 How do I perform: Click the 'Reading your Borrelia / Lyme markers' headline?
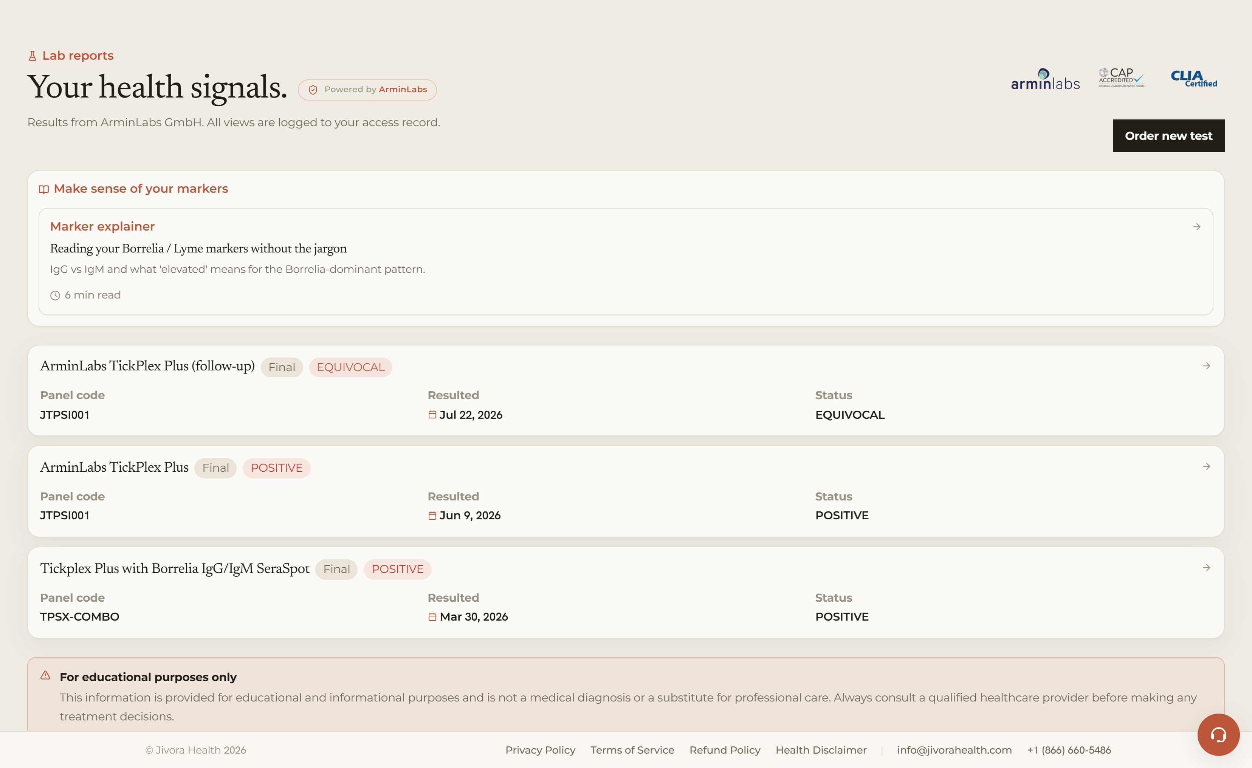coord(198,248)
